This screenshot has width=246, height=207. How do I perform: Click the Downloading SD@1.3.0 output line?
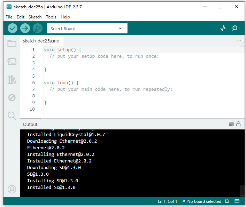click(x=54, y=167)
